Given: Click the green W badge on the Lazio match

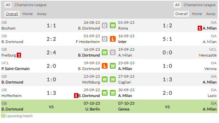Looking at the screenshot, I should coord(113,93).
